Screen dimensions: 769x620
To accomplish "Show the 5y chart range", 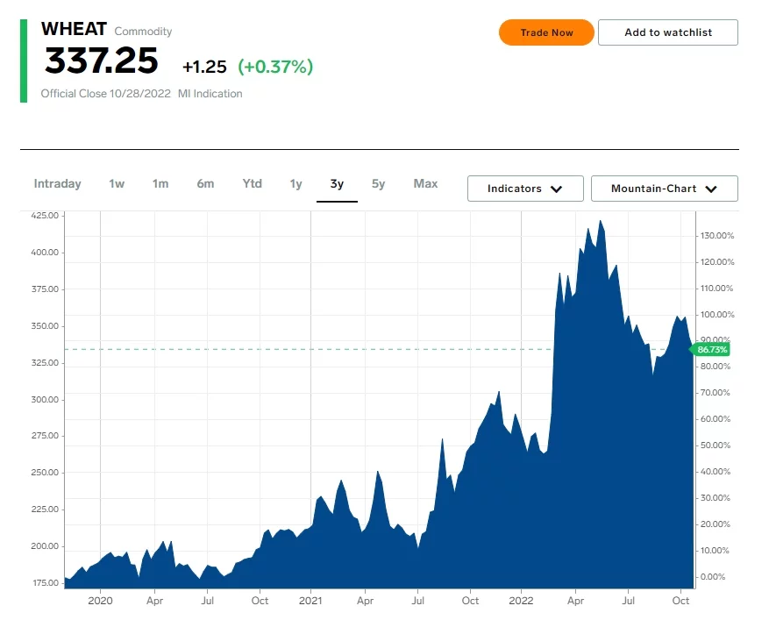I will click(378, 184).
